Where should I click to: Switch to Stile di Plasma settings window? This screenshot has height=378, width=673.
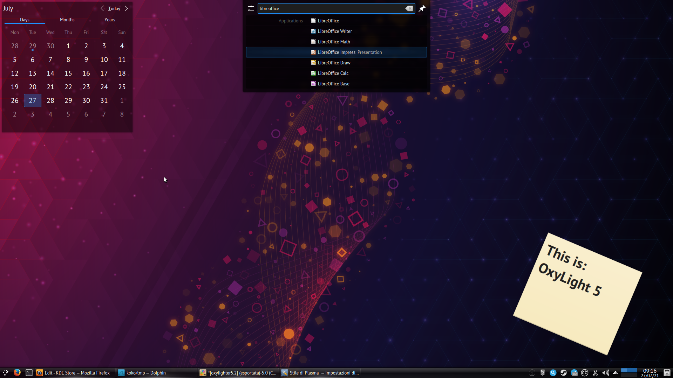pos(320,373)
